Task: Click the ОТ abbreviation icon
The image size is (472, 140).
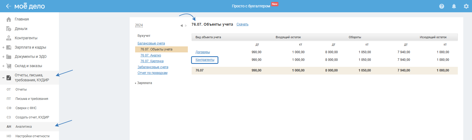Action: (x=9, y=90)
